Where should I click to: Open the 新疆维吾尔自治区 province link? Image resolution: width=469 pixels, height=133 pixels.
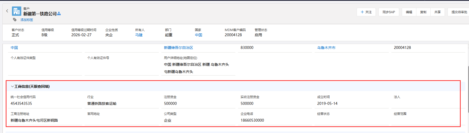(178, 48)
